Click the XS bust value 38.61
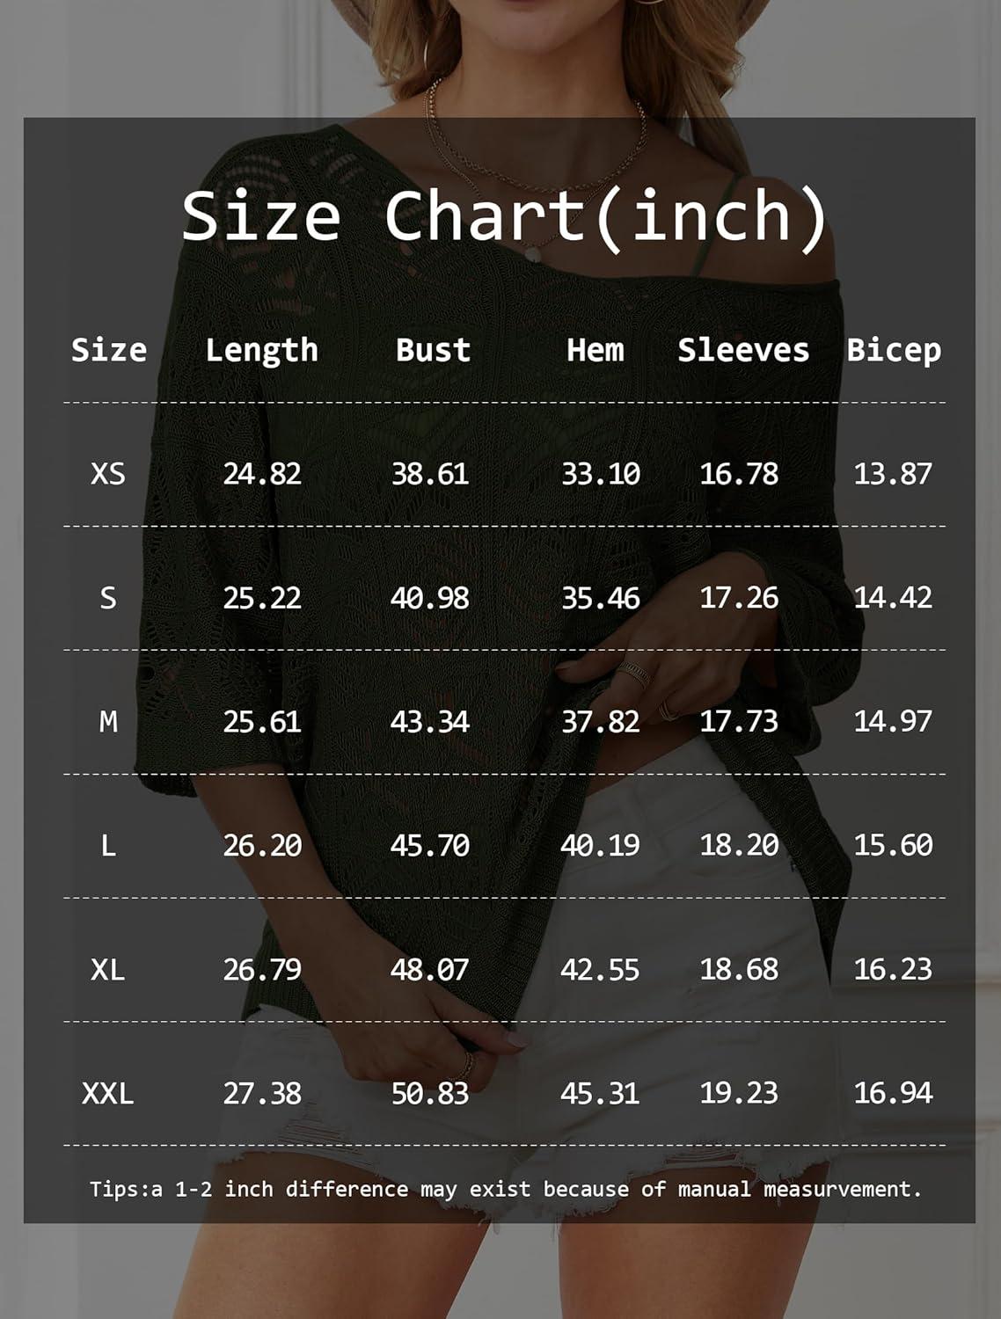1001x1319 pixels. click(x=429, y=474)
